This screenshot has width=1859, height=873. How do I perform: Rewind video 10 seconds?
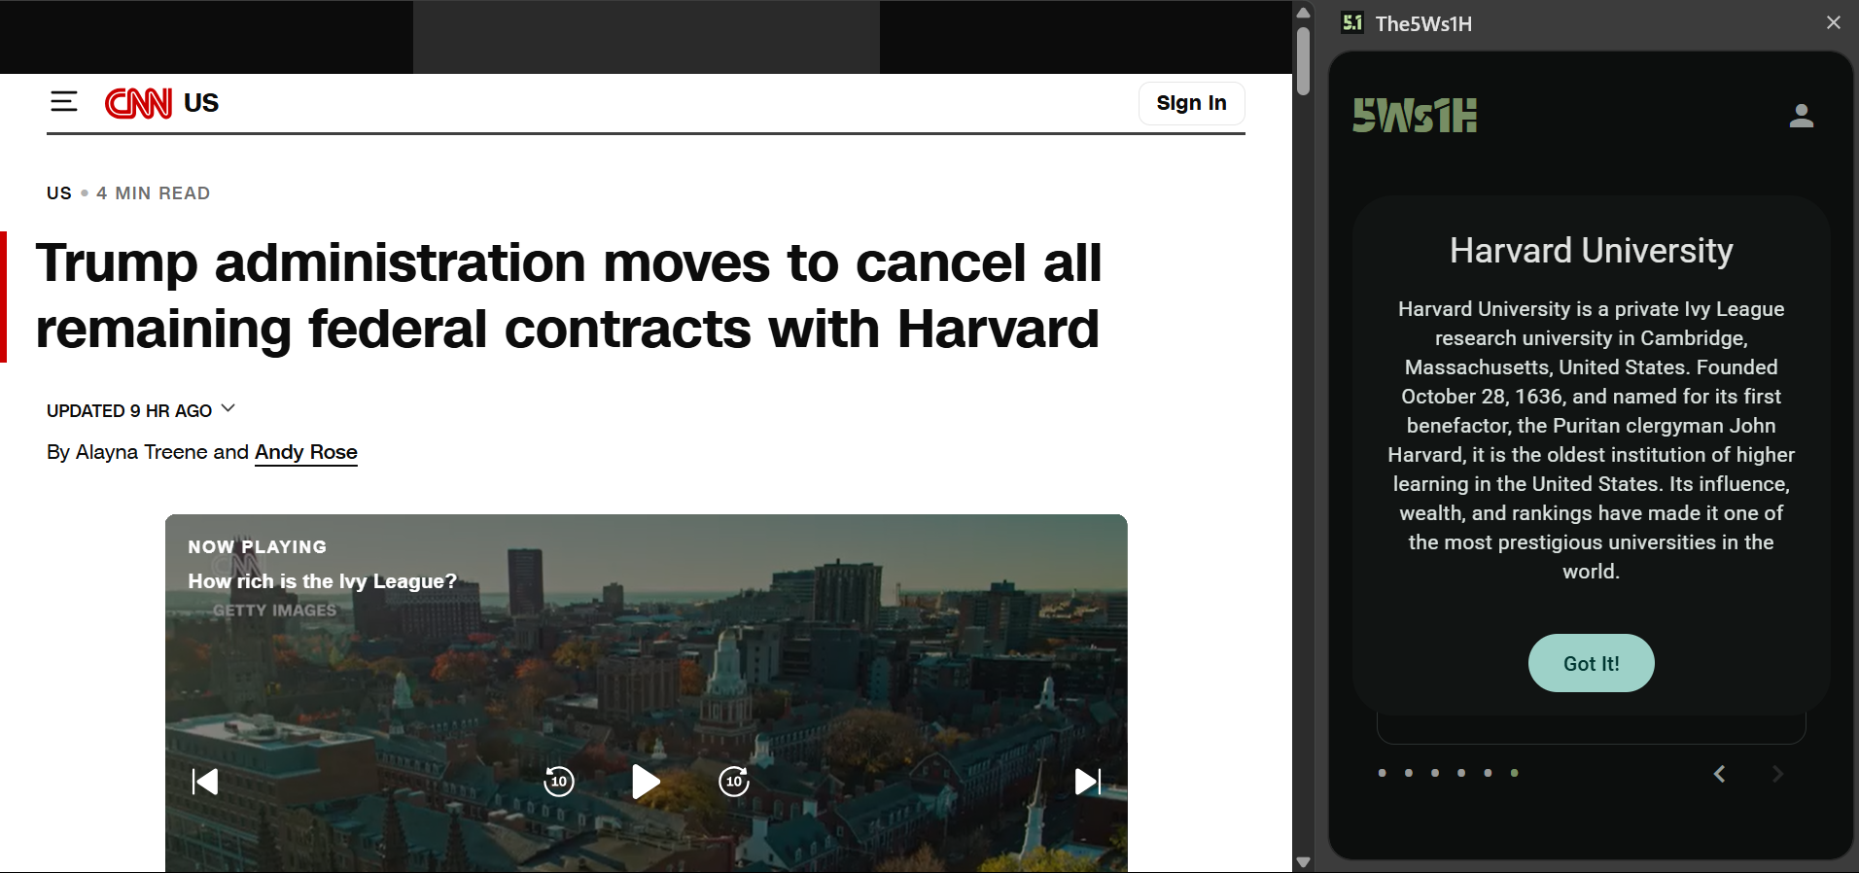coord(559,782)
